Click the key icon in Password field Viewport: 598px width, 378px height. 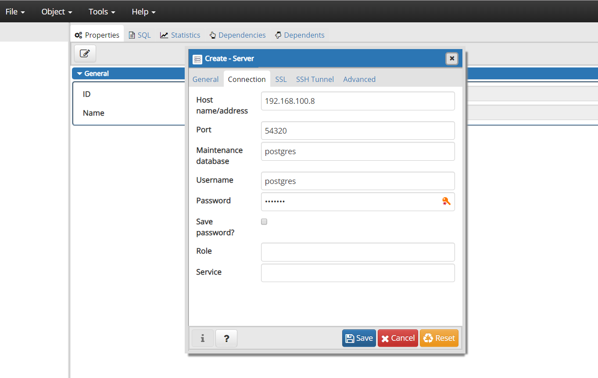pyautogui.click(x=447, y=201)
